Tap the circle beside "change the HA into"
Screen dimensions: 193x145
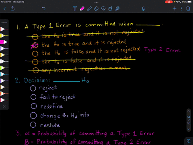click(33, 116)
